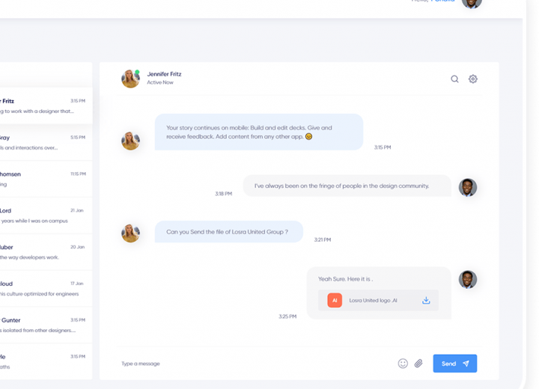Click the "Can you Send the file" message bubble
Screen dimensions: 539x389
tap(228, 232)
